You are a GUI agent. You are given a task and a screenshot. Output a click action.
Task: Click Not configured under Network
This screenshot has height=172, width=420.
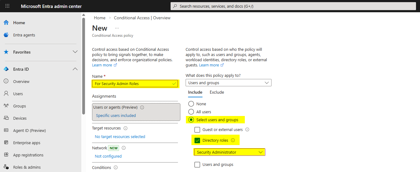108,156
